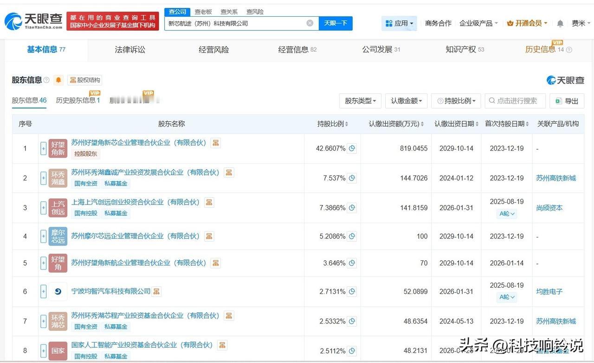Image resolution: width=594 pixels, height=363 pixels.
Task: Select the 查风险 search tab
Action: (255, 12)
